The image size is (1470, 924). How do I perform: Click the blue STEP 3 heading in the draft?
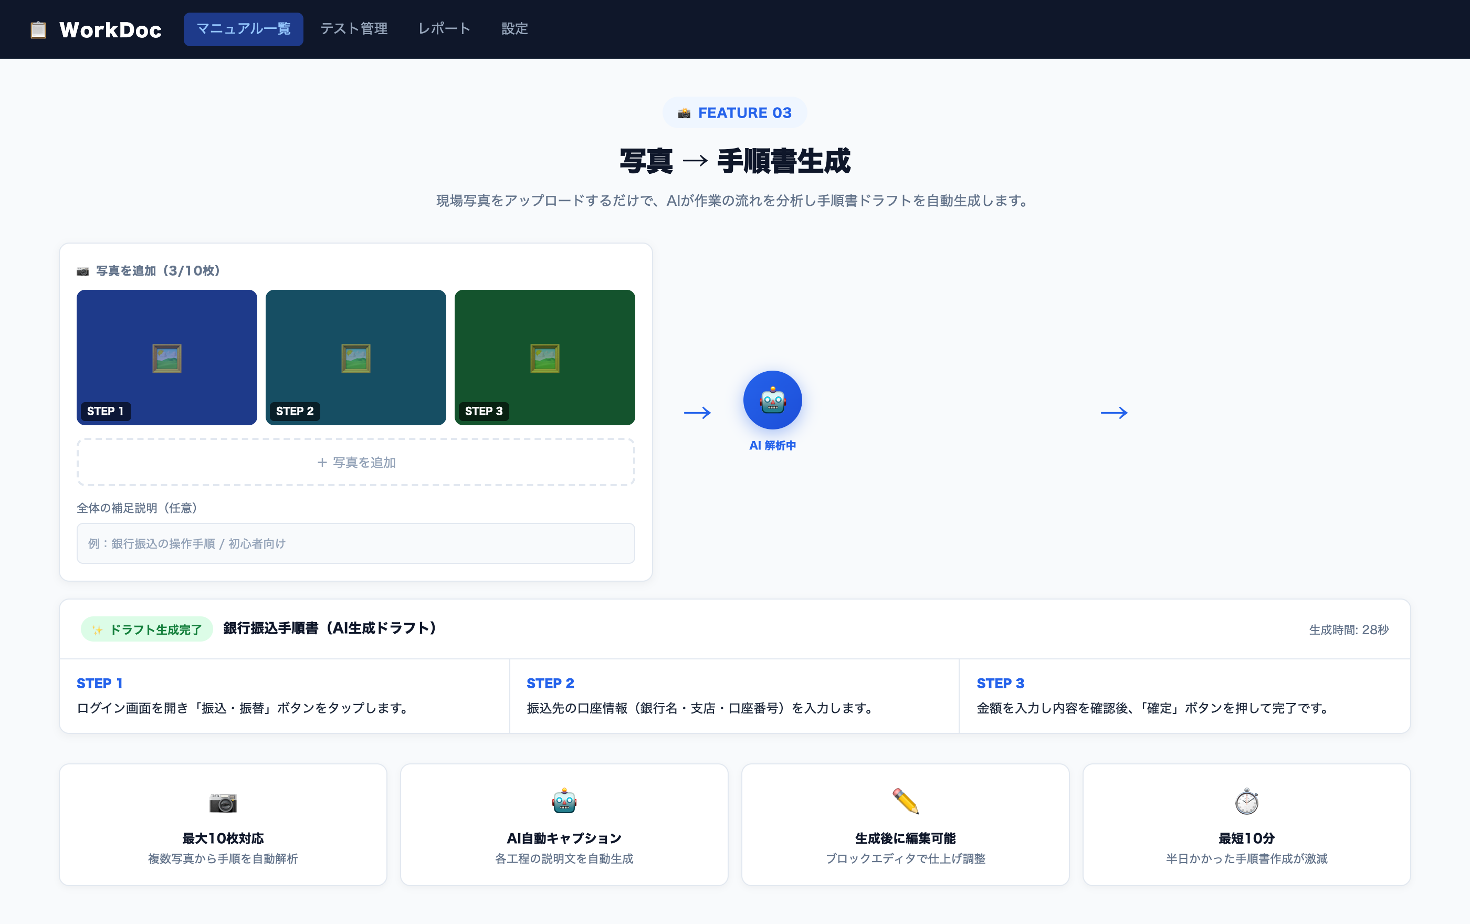(x=1001, y=683)
